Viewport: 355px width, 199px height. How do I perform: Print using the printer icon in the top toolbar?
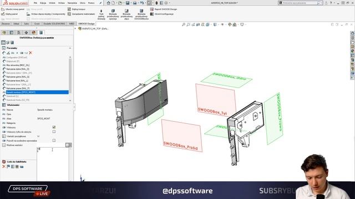[135, 3]
